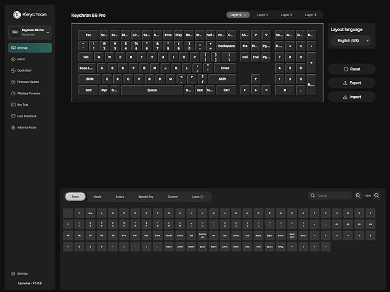Select the Space bar on keyboard map
The image size is (390, 292).
tap(152, 90)
